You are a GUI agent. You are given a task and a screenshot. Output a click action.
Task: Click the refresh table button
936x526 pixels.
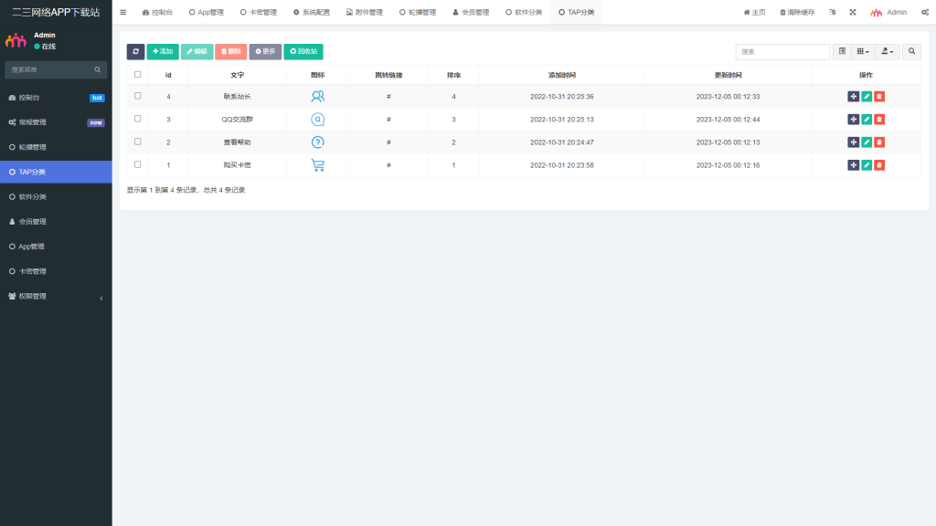(x=135, y=52)
